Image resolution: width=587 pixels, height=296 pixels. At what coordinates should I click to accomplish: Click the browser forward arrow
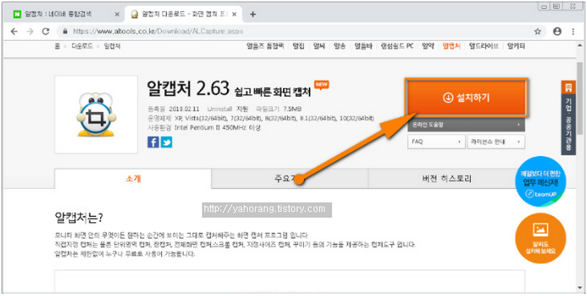coord(30,31)
